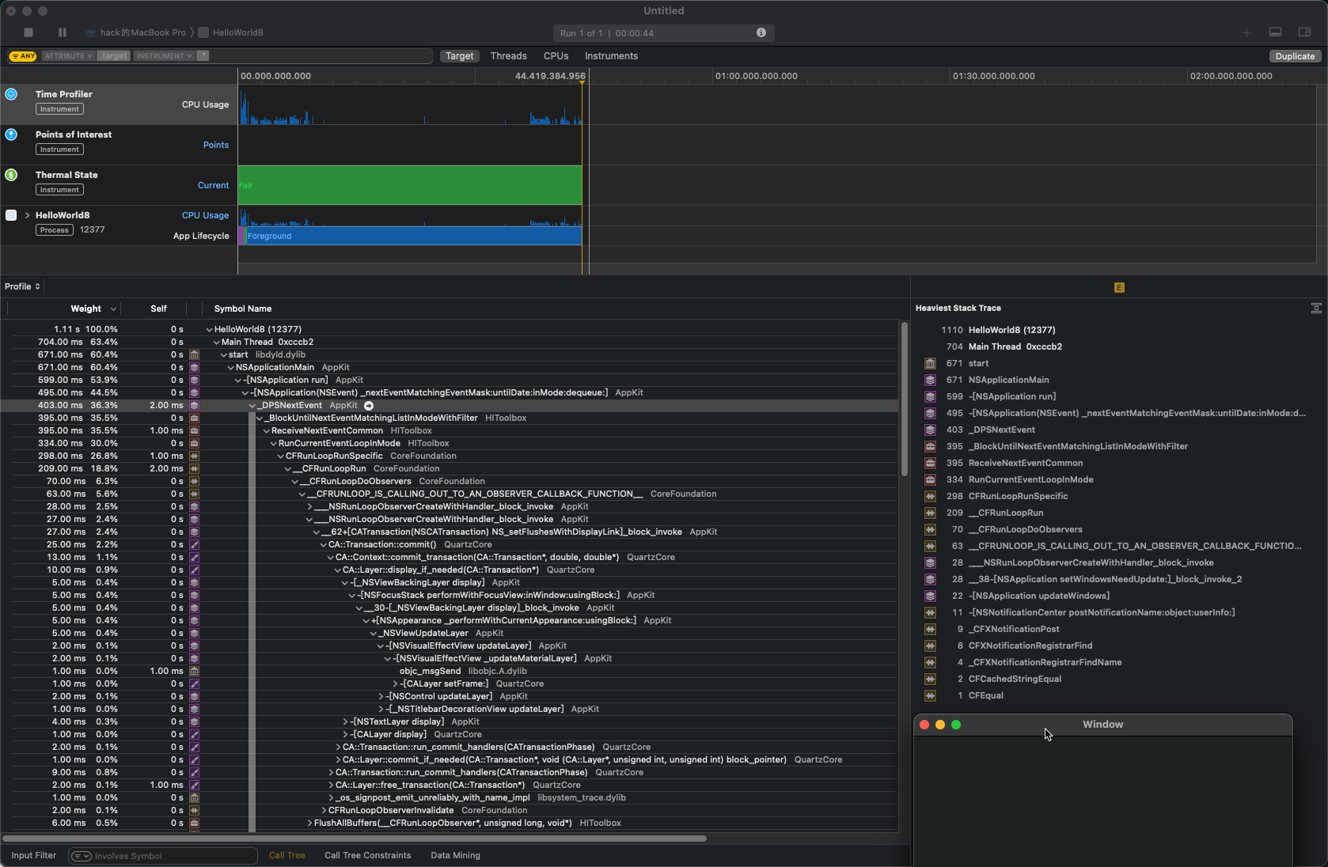This screenshot has height=867, width=1328.
Task: Expand FlushAllBuffers row in call tree
Action: (309, 823)
